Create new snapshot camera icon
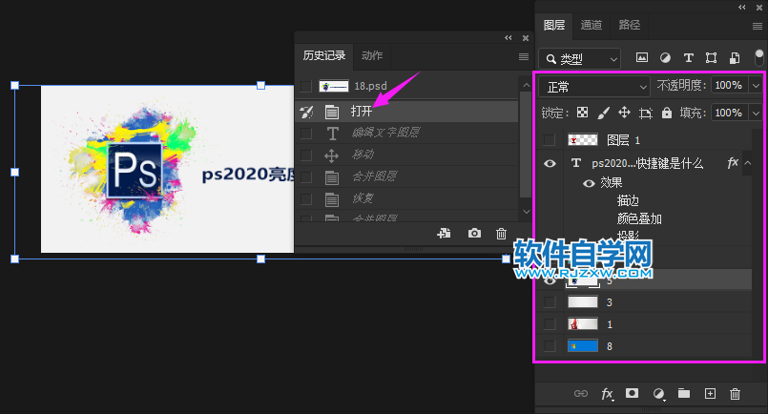This screenshot has height=414, width=768. (474, 233)
